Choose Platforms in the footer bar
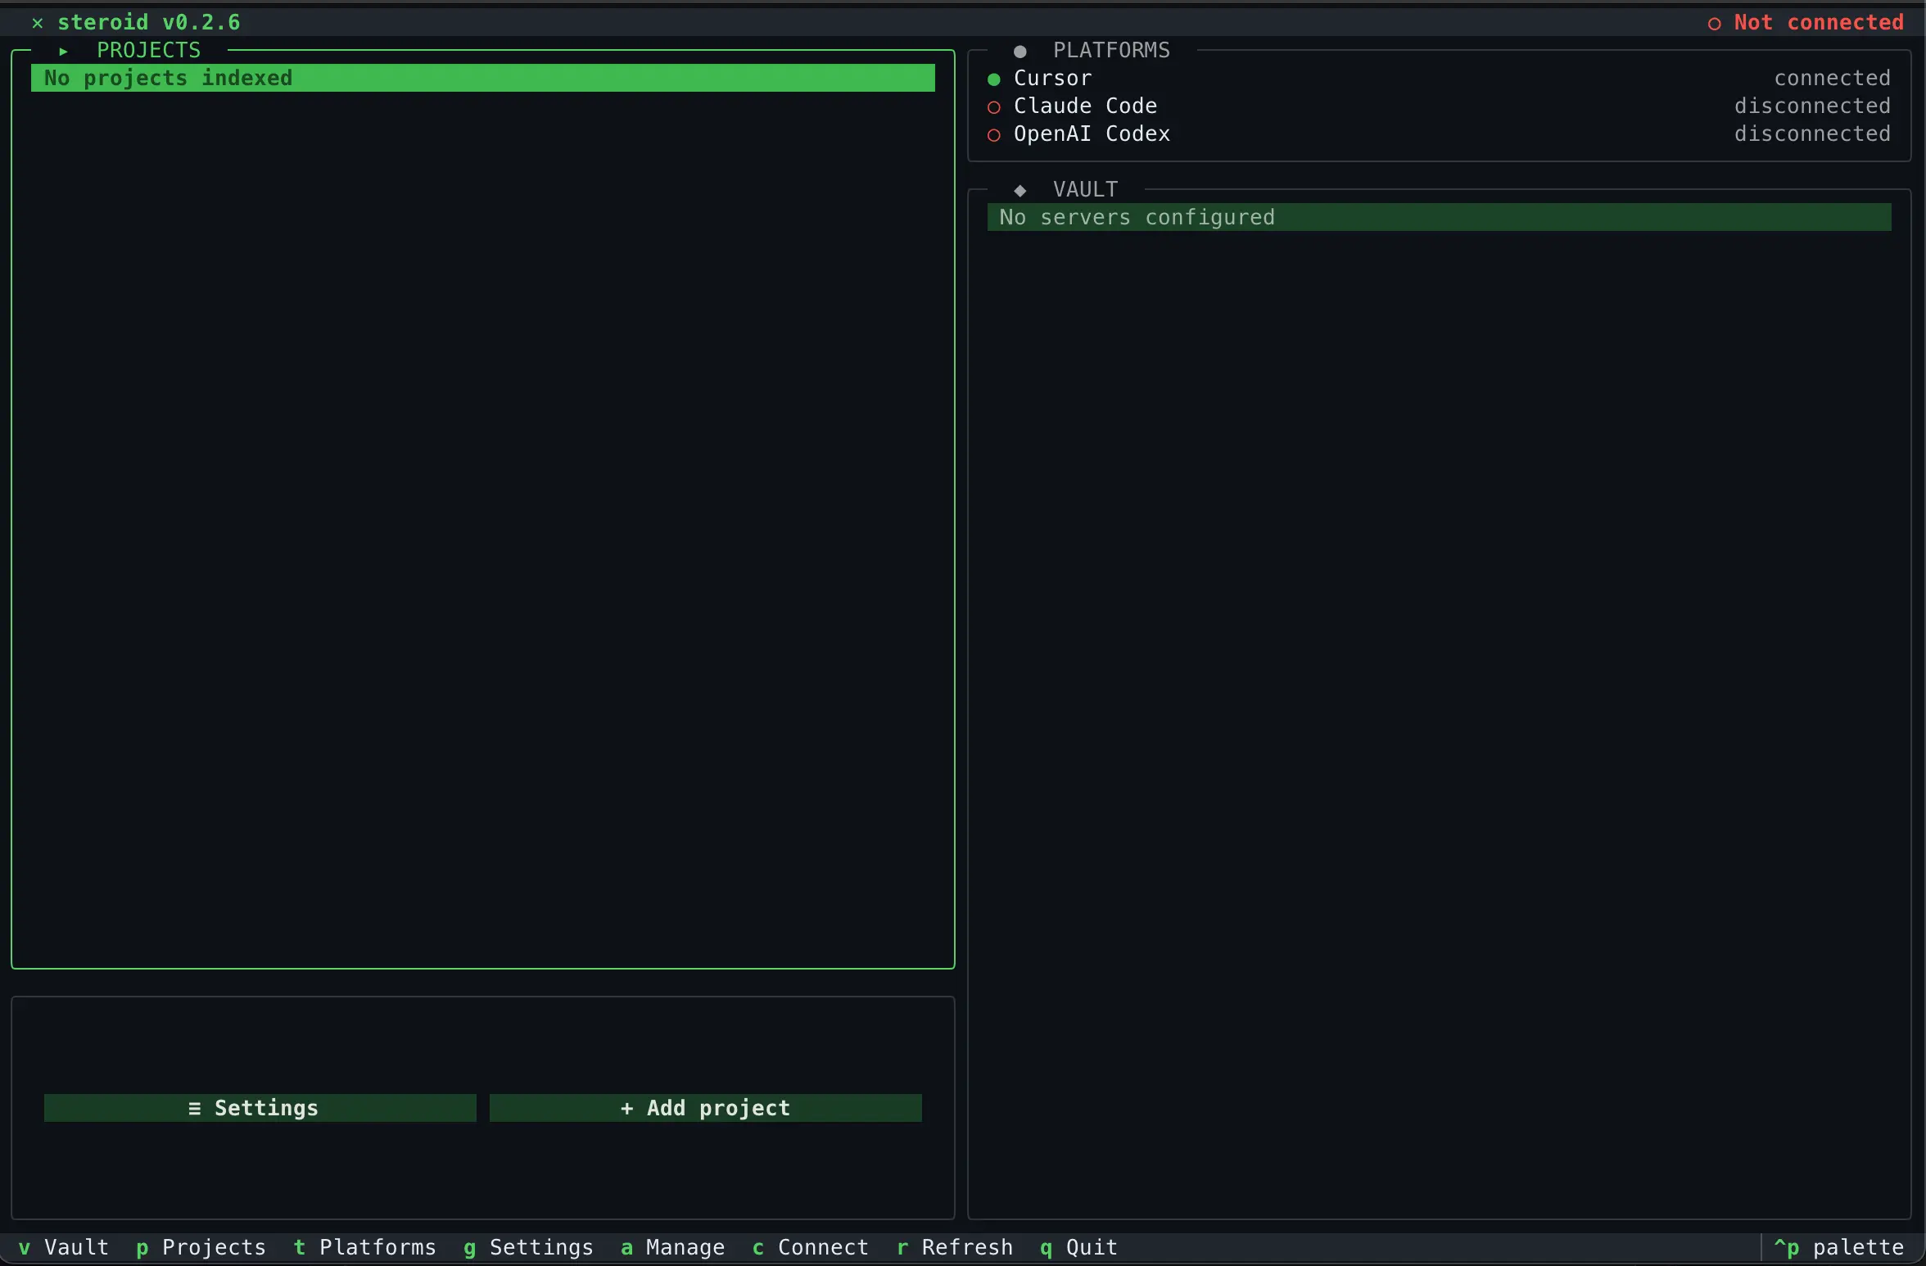 click(x=365, y=1247)
